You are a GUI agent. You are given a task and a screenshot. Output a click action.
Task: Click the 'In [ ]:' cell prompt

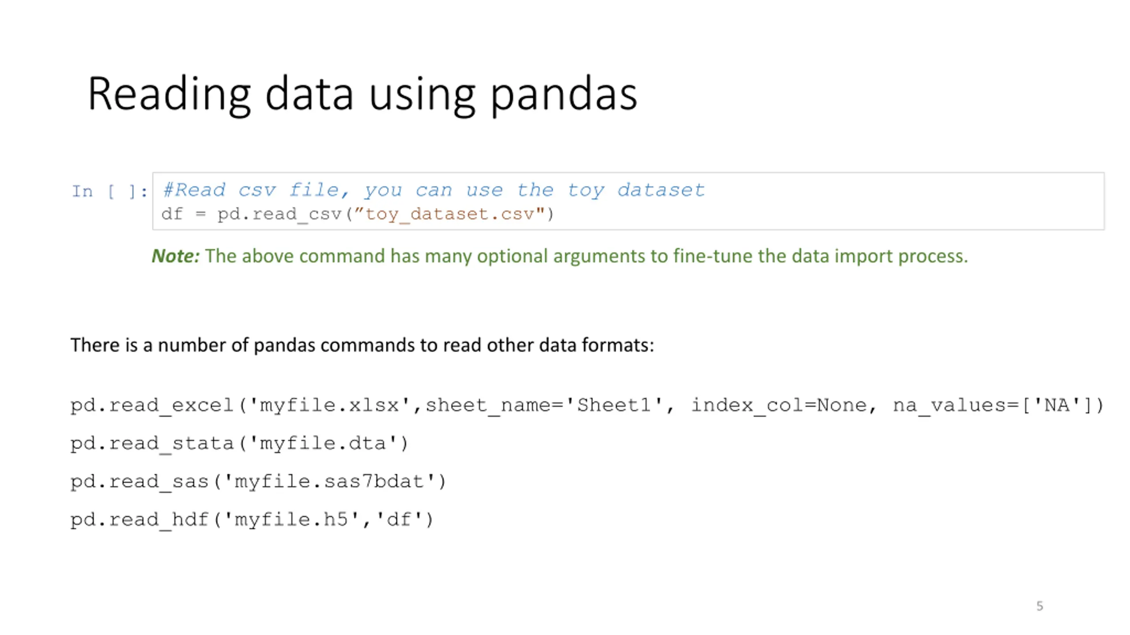[109, 191]
